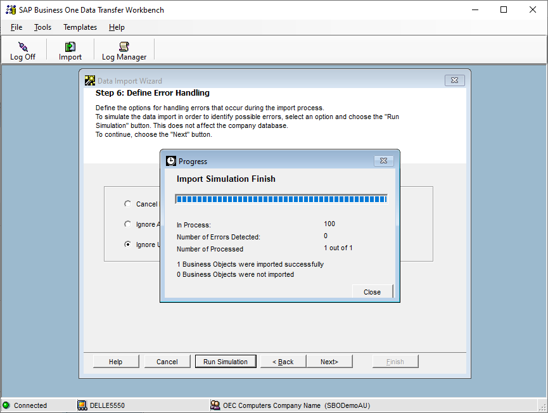Click '1 out of 1' processed value
Image resolution: width=548 pixels, height=413 pixels.
(338, 248)
